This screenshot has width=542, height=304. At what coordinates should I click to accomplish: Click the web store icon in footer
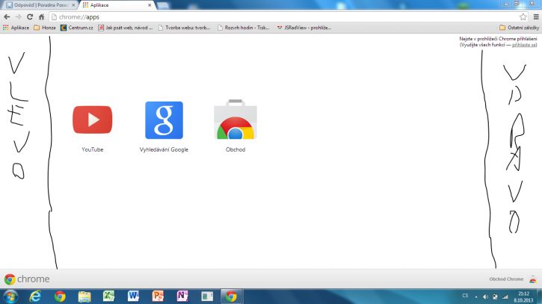[533, 279]
